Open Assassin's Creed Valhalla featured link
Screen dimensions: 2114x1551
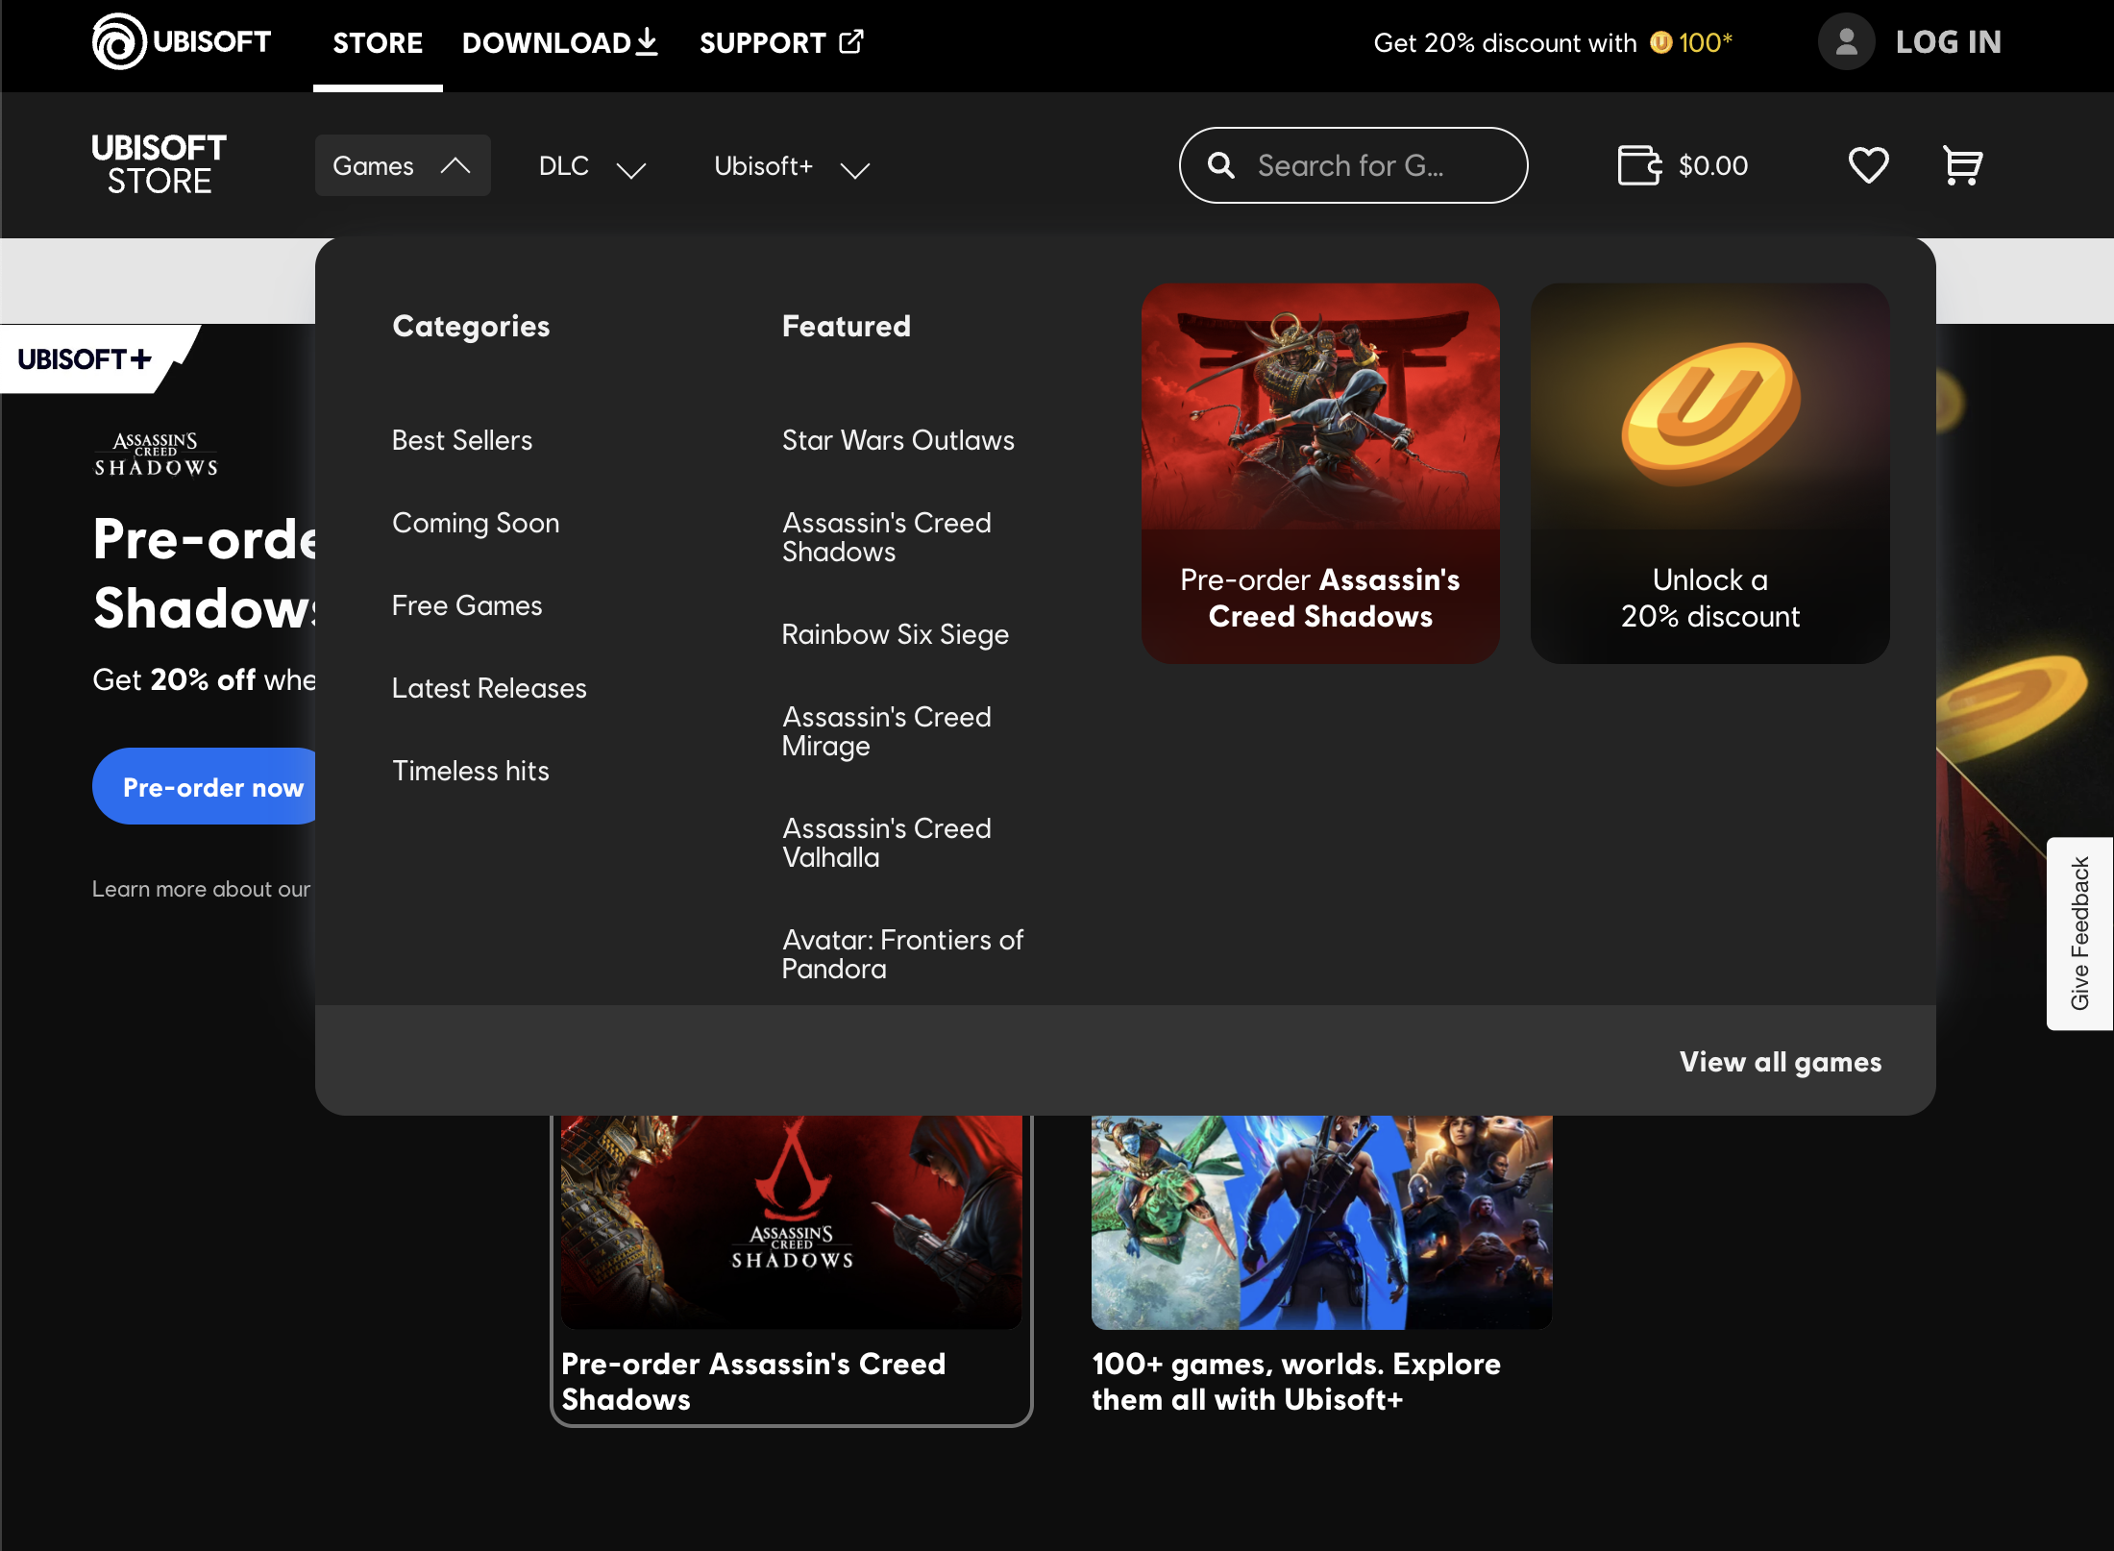(886, 843)
